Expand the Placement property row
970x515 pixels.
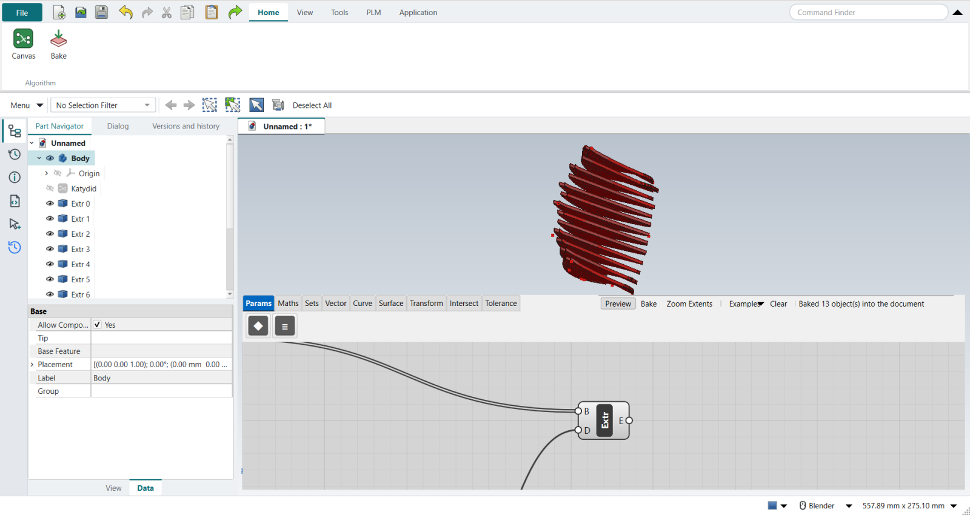tap(32, 365)
